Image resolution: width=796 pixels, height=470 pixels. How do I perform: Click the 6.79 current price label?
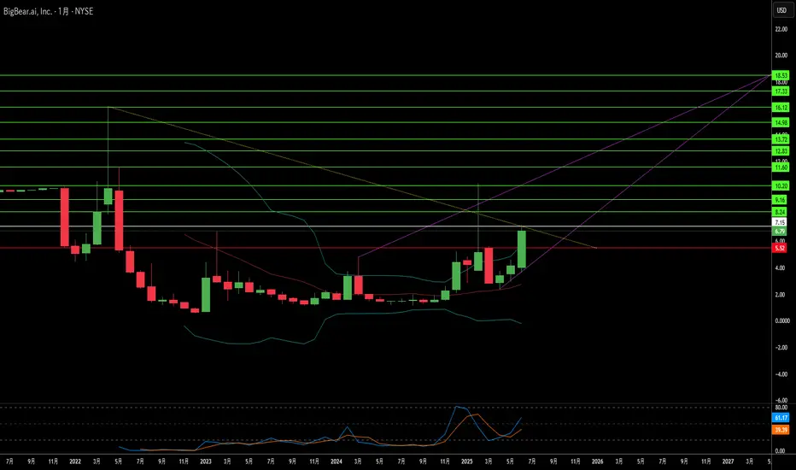[780, 232]
